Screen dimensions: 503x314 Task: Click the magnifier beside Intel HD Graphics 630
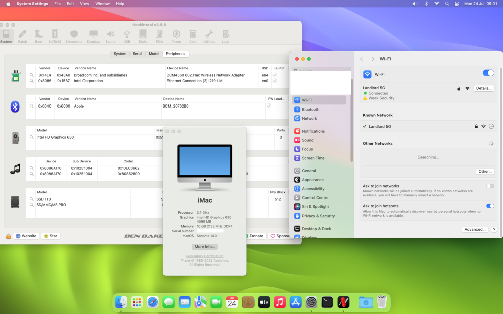31,137
